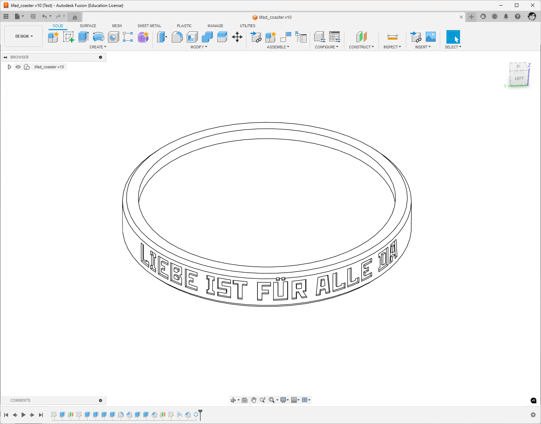Screen dimensions: 541x424
Task: Open the MODIFY dropdown menu
Action: point(199,47)
